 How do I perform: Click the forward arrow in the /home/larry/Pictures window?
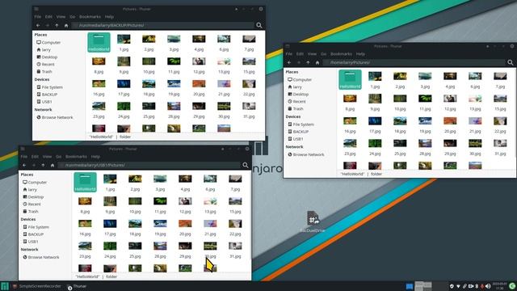point(299,63)
